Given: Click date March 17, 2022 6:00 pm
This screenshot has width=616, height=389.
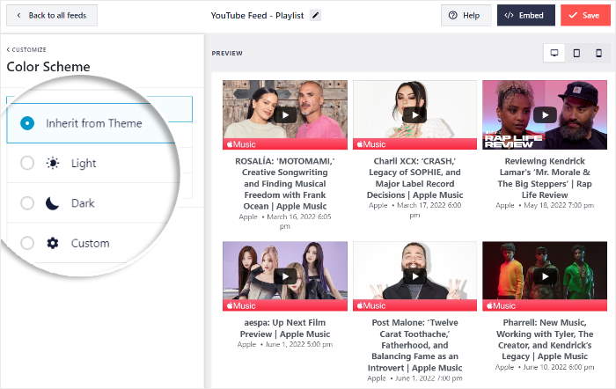Looking at the screenshot, I should click(429, 209).
